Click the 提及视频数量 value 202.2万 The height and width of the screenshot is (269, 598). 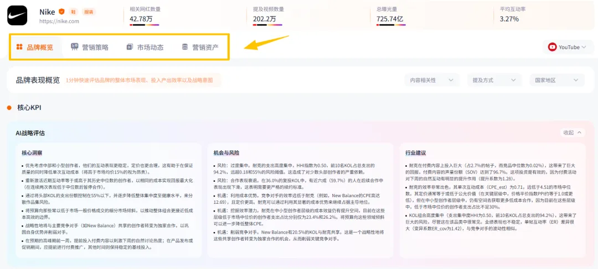pyautogui.click(x=264, y=19)
